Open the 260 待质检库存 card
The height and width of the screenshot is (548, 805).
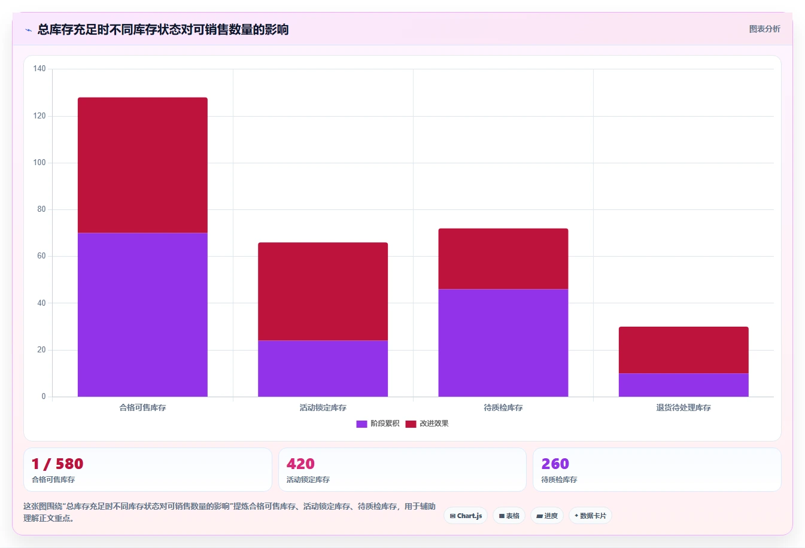click(657, 470)
